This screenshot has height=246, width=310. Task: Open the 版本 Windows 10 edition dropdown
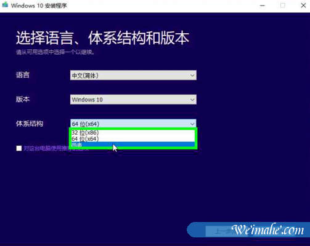133,100
